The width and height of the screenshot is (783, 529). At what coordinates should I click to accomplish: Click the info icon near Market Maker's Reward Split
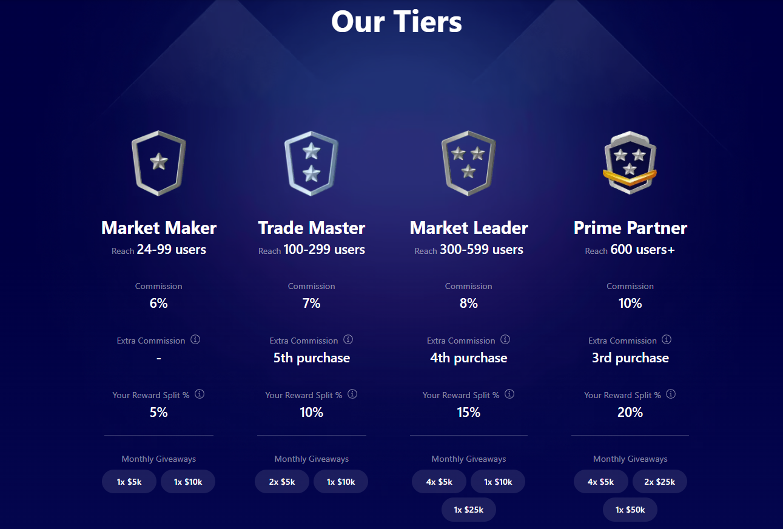200,394
